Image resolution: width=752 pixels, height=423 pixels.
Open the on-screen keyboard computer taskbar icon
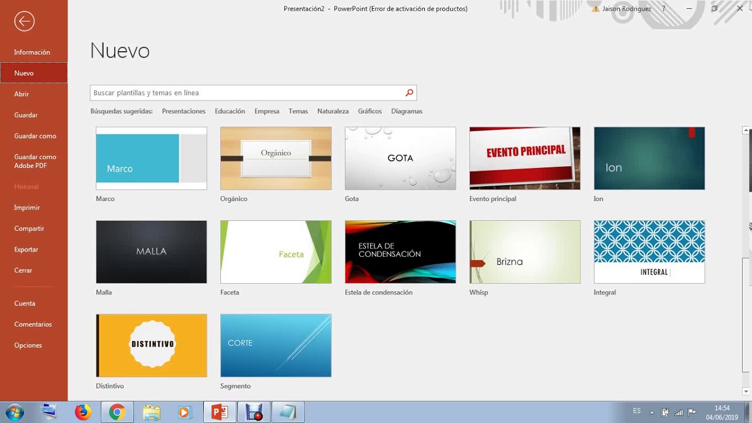48,412
